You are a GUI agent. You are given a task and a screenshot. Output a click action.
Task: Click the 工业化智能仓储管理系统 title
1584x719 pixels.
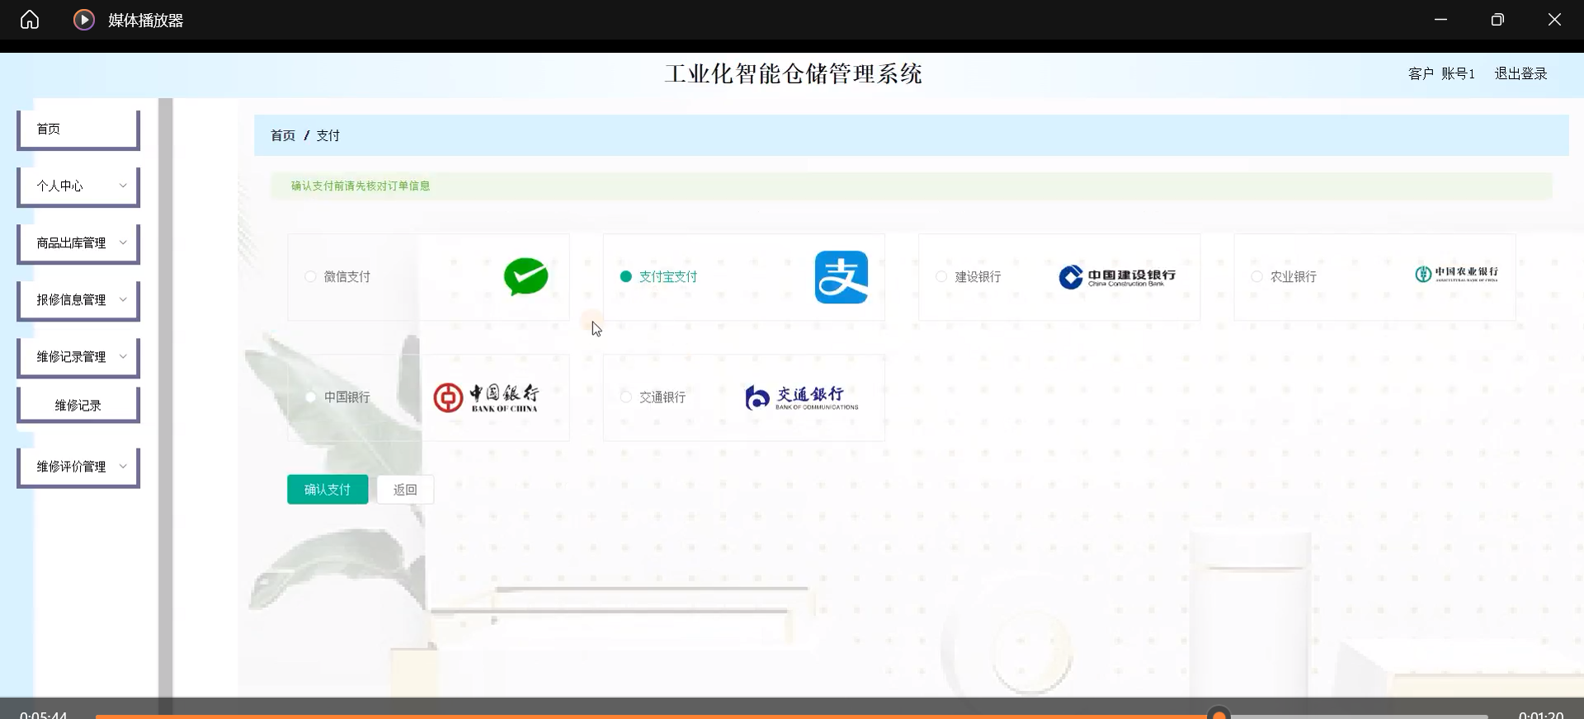pyautogui.click(x=793, y=73)
